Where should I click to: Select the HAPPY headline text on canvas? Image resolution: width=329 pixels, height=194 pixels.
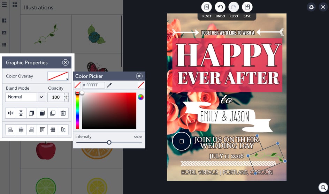pyautogui.click(x=228, y=55)
